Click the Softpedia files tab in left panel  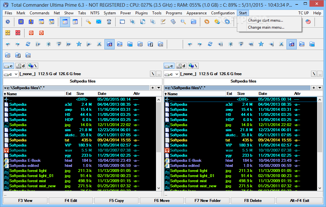tap(82, 81)
